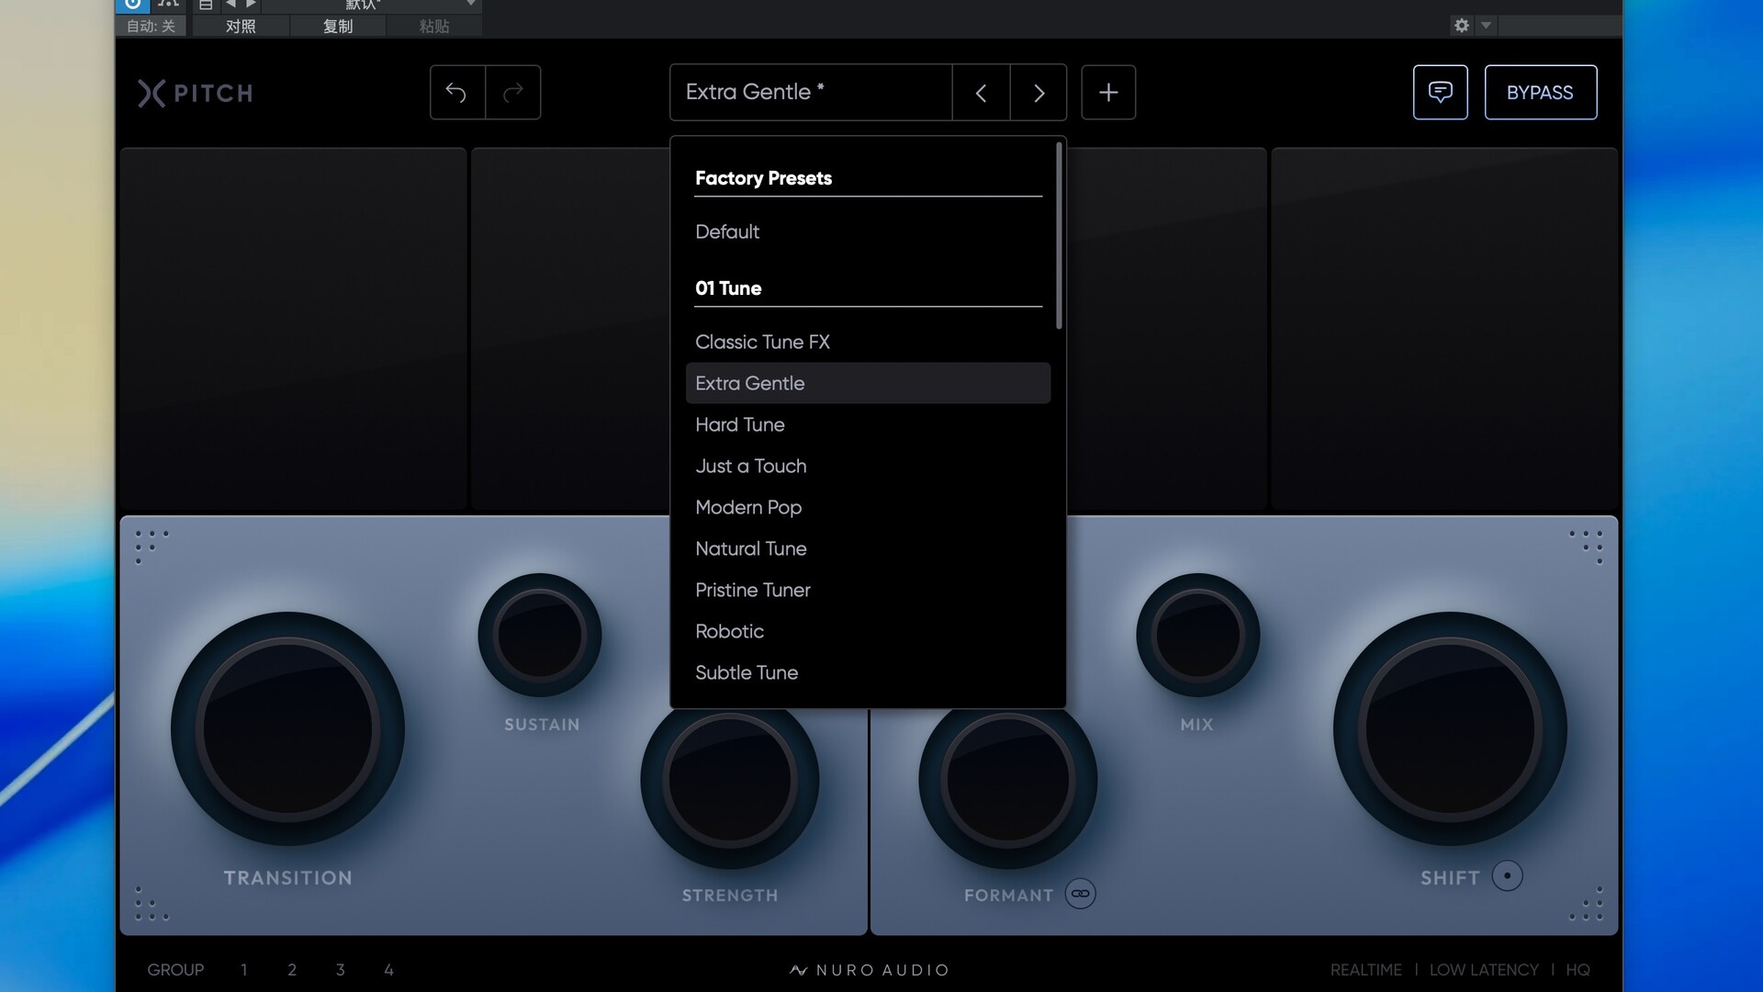Click the 对照 compare button
This screenshot has height=992, width=1763.
pos(241,27)
